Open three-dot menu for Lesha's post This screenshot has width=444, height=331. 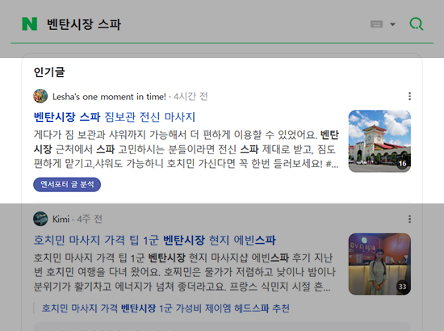pos(409,96)
